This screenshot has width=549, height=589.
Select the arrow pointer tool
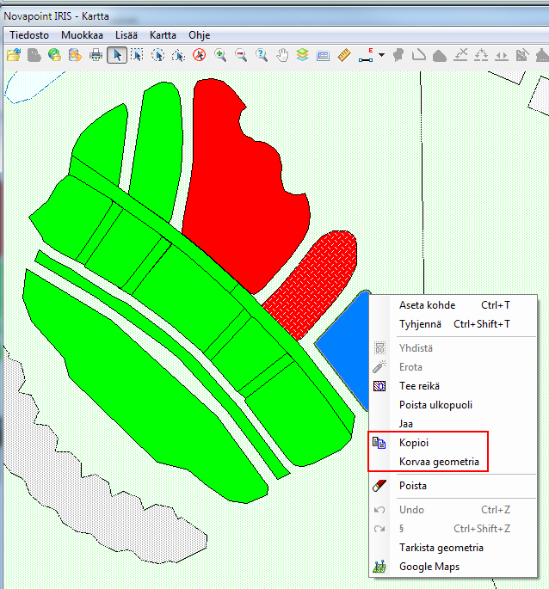[x=117, y=55]
